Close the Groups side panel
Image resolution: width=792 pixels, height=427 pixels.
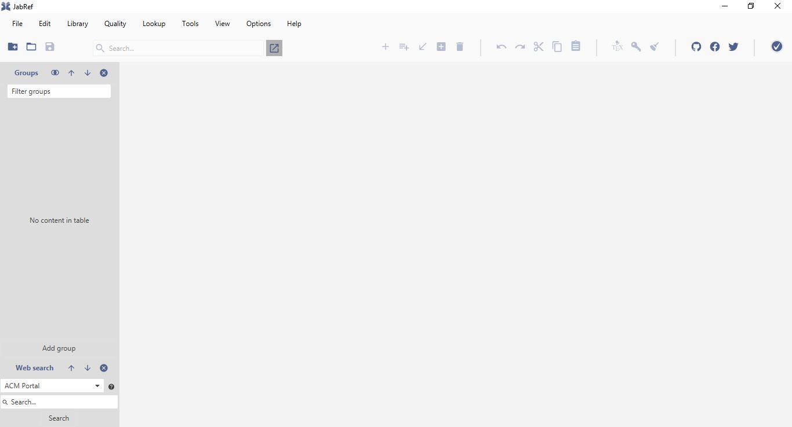pyautogui.click(x=104, y=73)
